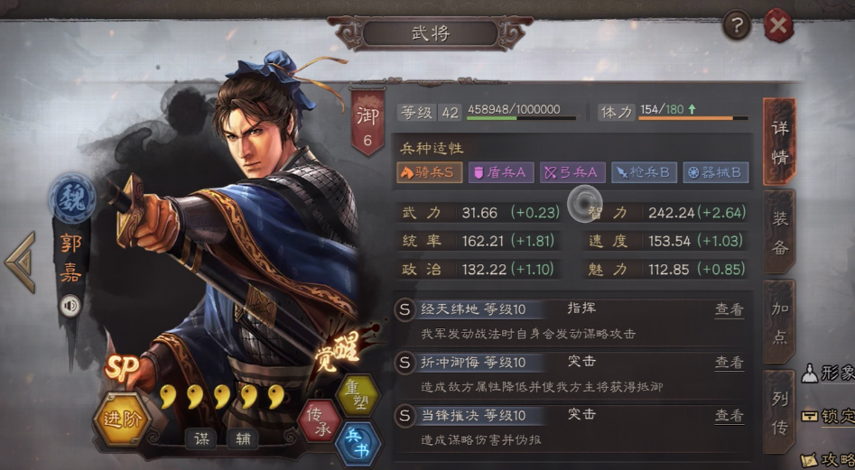Toggle the 锁定 lock option
The height and width of the screenshot is (470, 855).
click(x=828, y=416)
